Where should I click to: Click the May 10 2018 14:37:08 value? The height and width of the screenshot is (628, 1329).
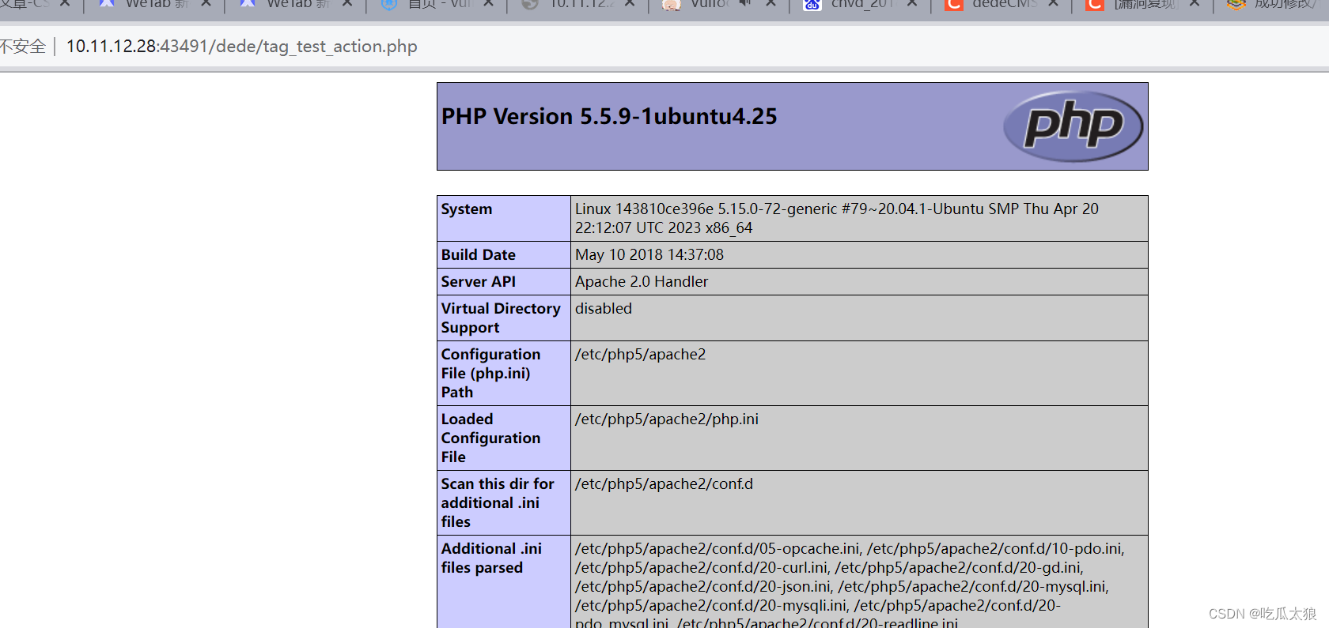click(649, 255)
